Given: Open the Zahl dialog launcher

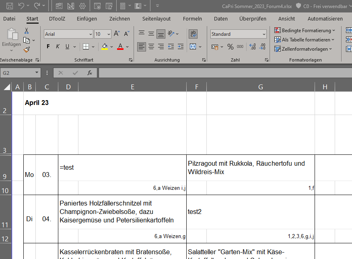Looking at the screenshot, I should (x=267, y=60).
